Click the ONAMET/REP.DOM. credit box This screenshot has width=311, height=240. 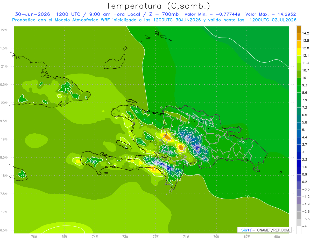coord(264,230)
